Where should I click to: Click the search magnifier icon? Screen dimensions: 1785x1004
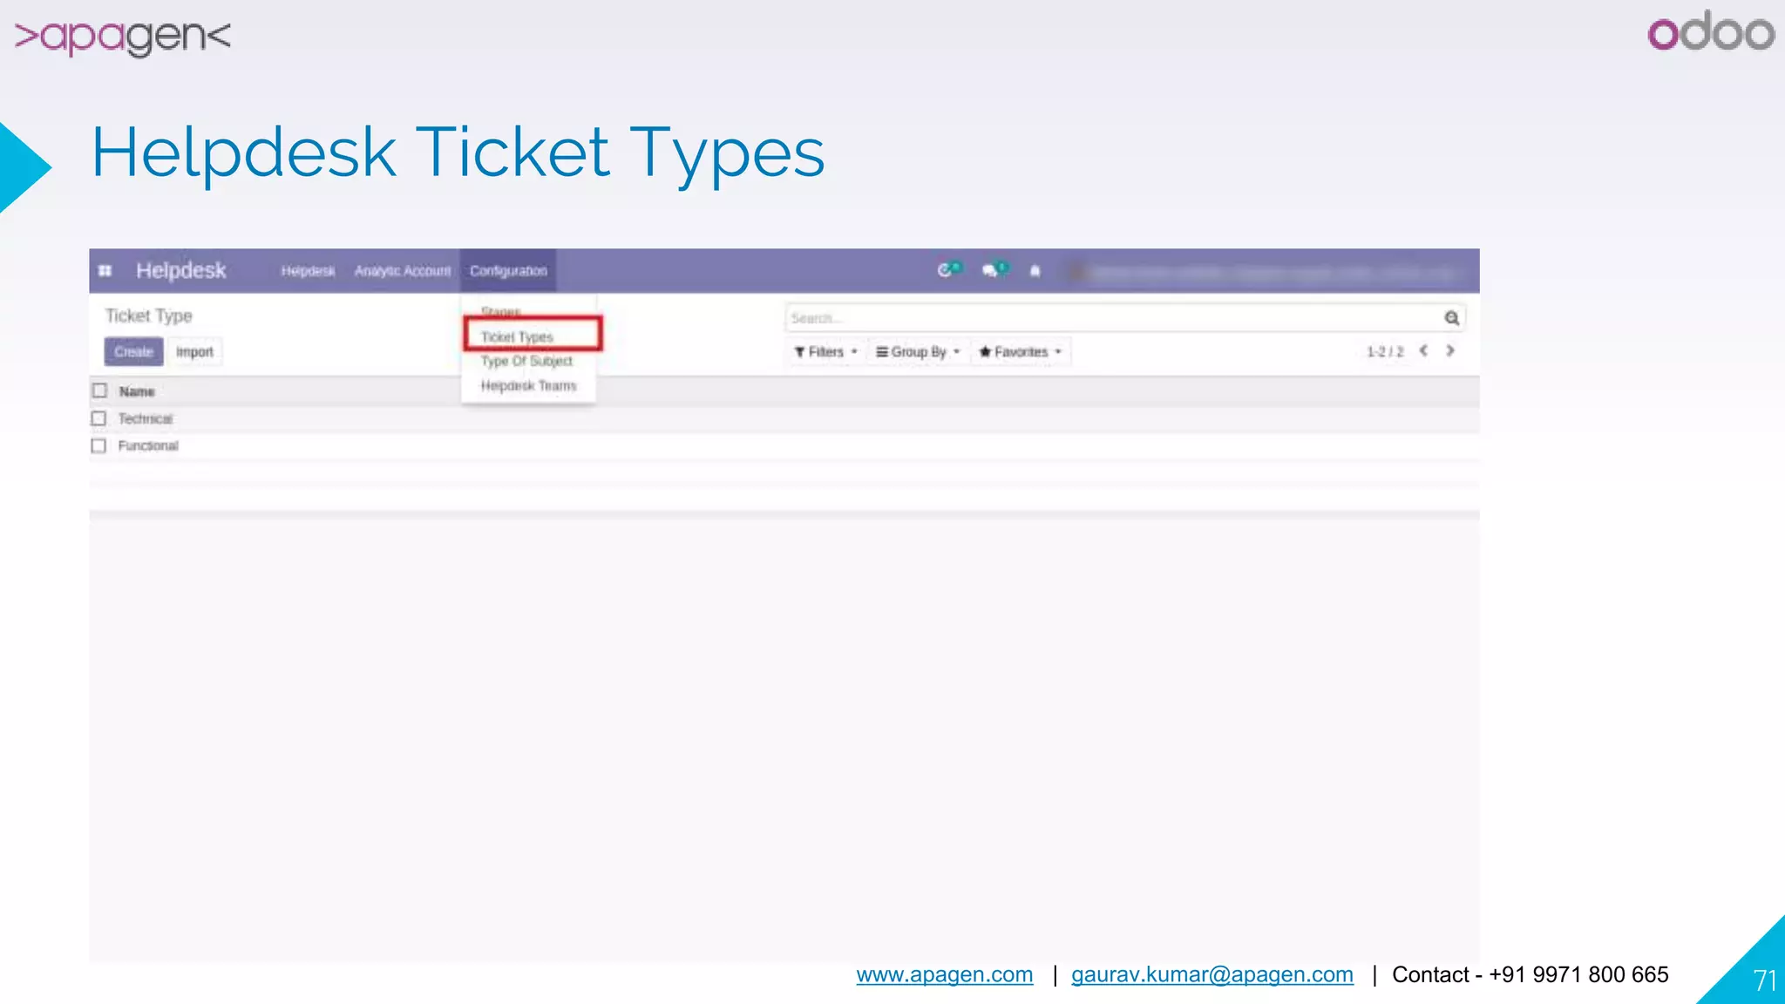click(x=1452, y=318)
